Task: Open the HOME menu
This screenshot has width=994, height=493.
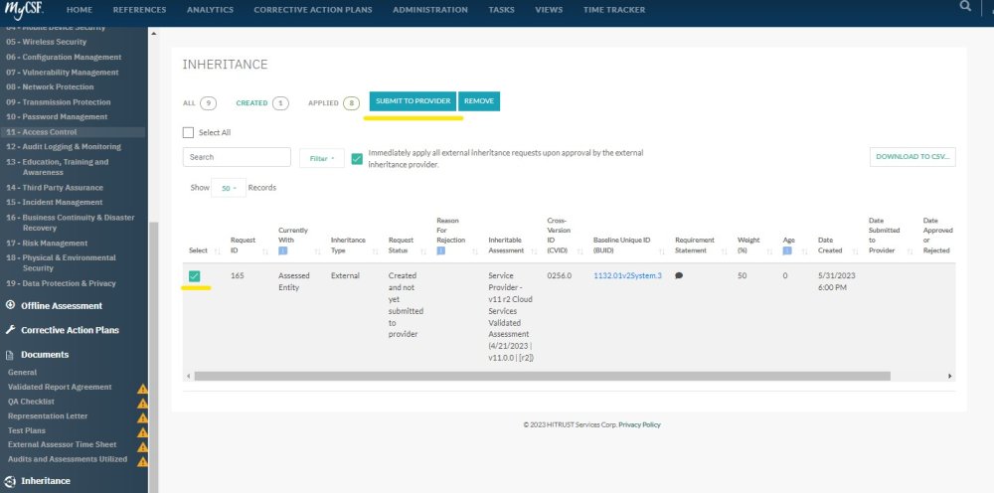Action: [x=80, y=10]
